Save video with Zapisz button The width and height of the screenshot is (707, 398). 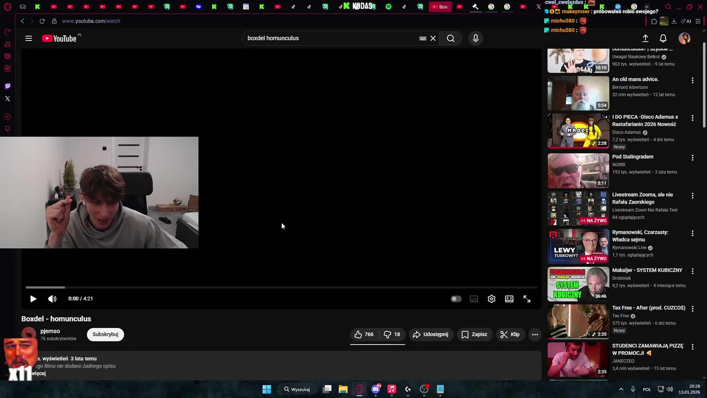pos(474,334)
